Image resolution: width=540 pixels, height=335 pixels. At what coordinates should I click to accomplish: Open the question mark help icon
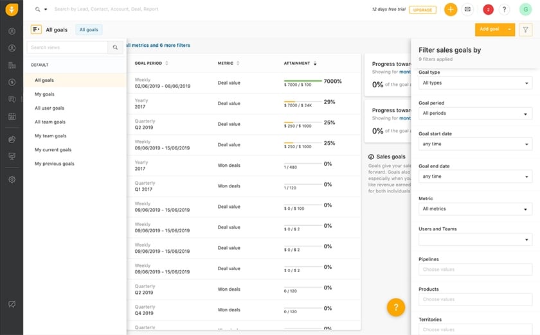[x=504, y=10]
